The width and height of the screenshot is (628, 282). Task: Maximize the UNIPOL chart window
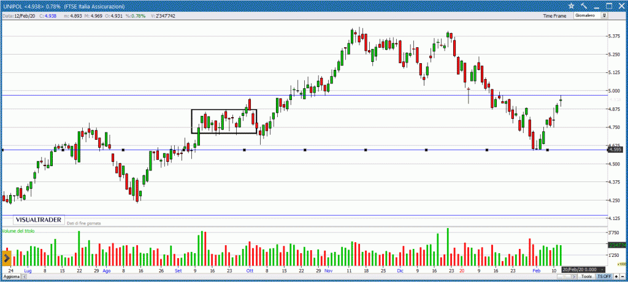coord(609,6)
